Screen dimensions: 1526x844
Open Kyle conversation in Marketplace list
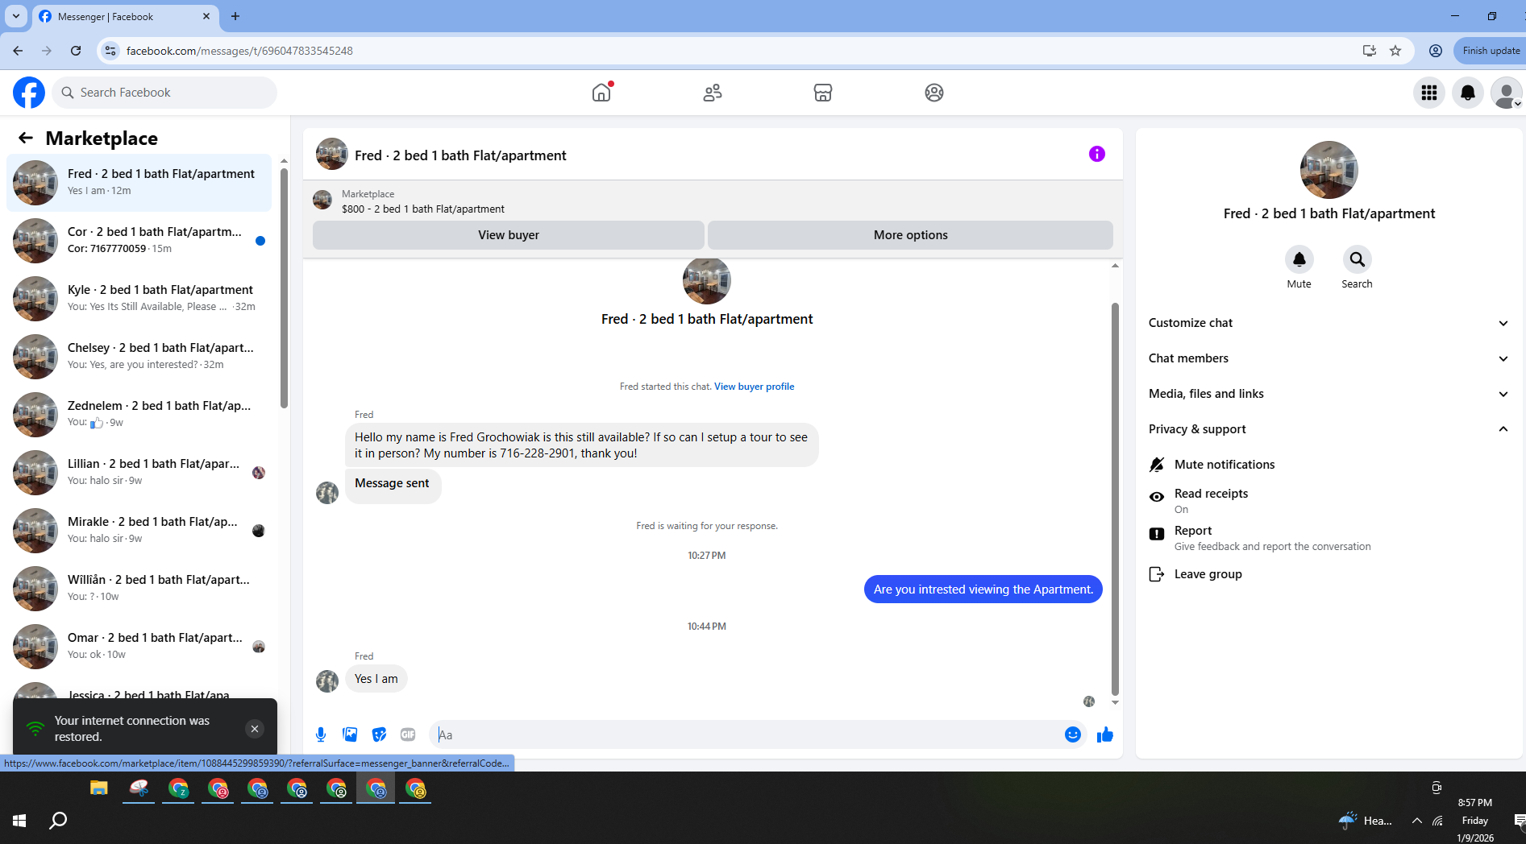coord(139,299)
